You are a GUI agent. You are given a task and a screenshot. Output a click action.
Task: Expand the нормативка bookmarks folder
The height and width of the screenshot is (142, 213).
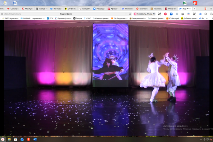point(38,18)
